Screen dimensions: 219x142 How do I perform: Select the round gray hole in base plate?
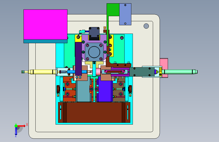146,26
